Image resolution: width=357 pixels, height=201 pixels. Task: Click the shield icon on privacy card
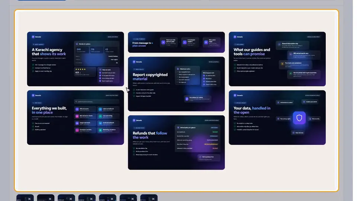coord(299,118)
